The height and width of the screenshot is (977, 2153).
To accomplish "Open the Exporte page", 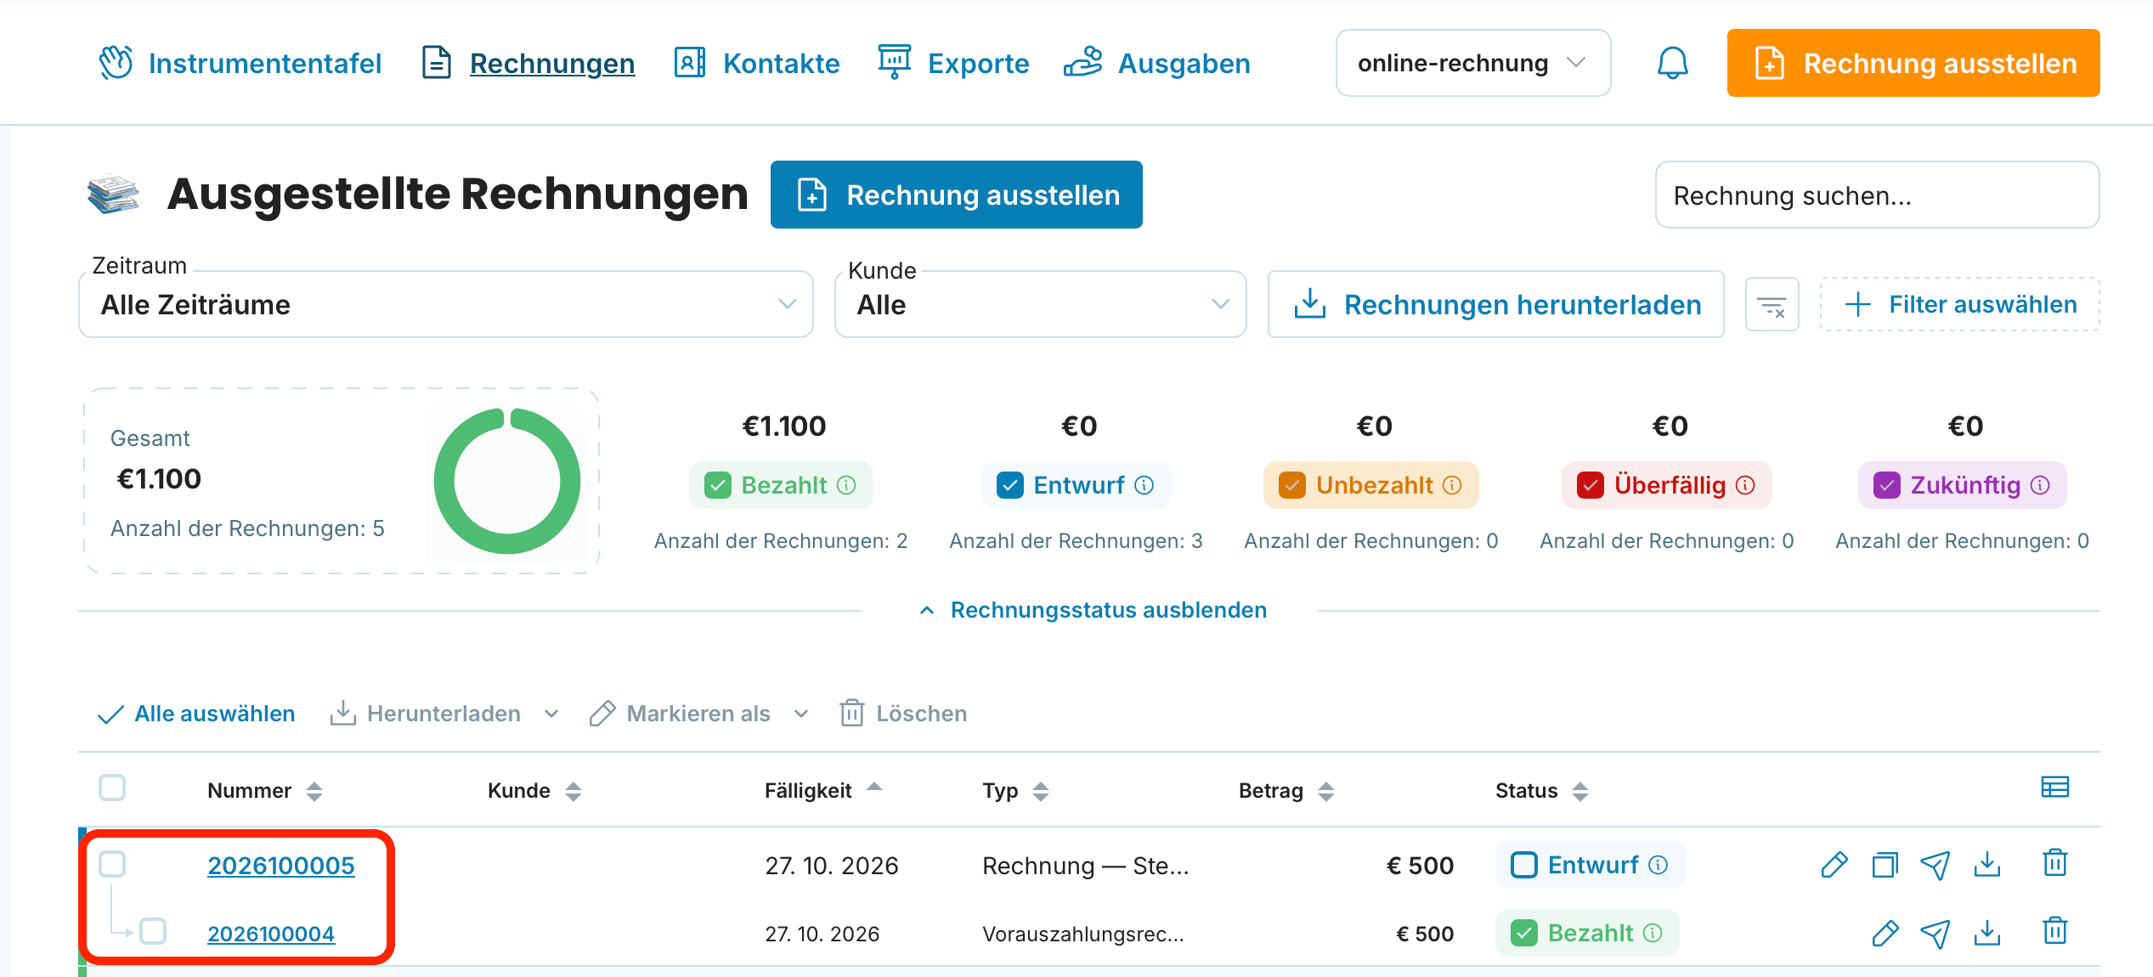I will (953, 63).
